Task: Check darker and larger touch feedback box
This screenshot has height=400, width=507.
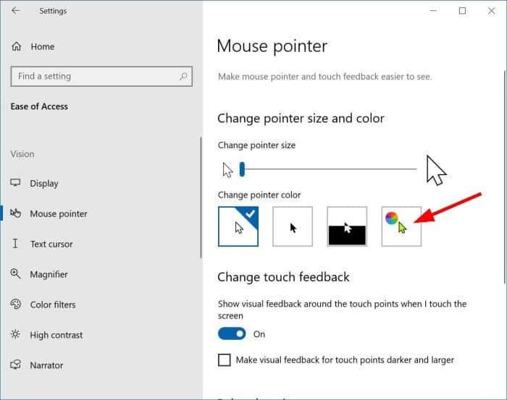Action: point(225,359)
